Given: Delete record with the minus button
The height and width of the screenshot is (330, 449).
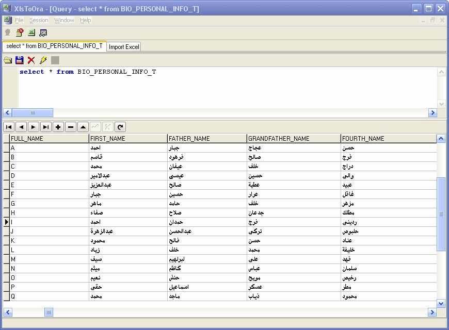Looking at the screenshot, I should 71,127.
